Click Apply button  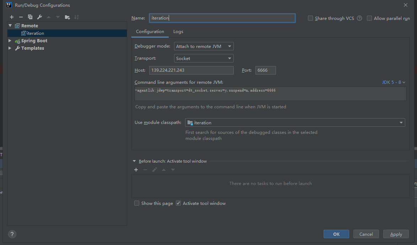click(x=396, y=234)
